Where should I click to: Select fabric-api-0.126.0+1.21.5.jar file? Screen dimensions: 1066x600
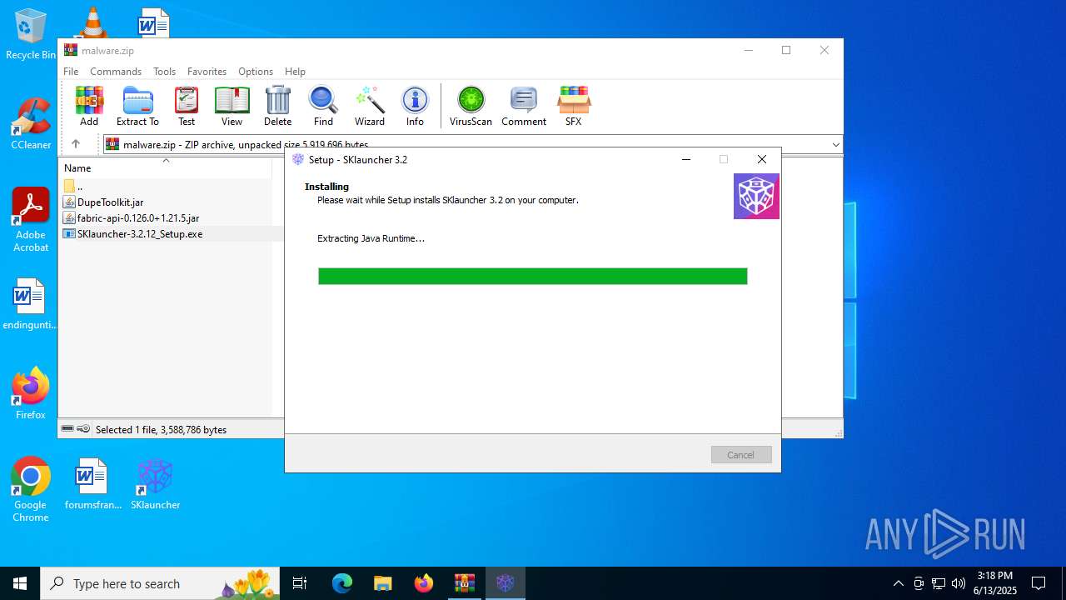pyautogui.click(x=131, y=217)
